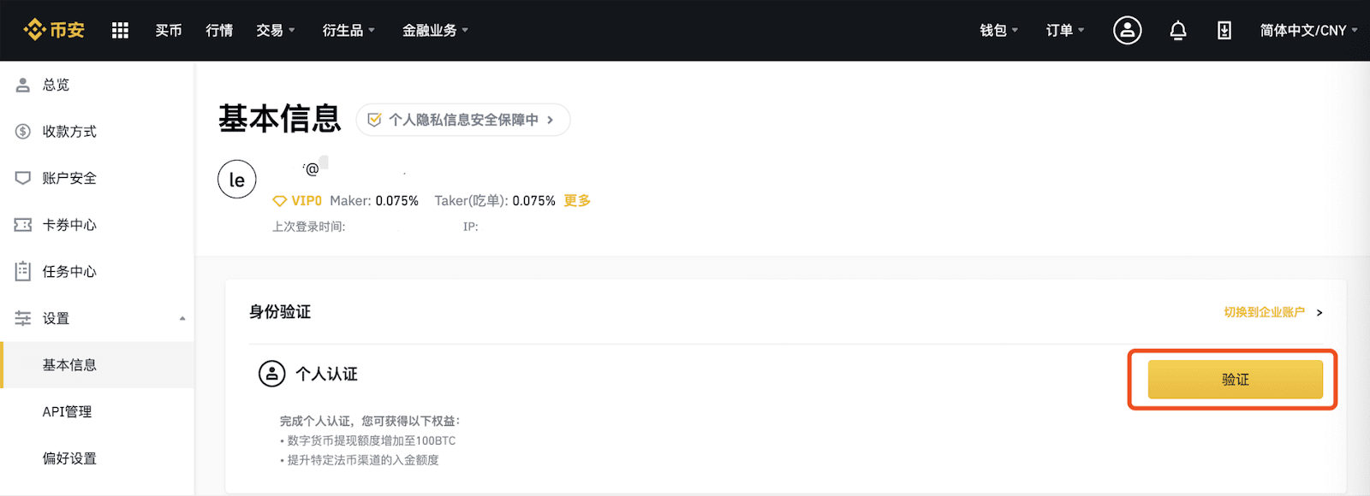Screen dimensions: 1370x496
Task: Open the 个人隐私信息安全保障中 badge
Action: point(463,120)
